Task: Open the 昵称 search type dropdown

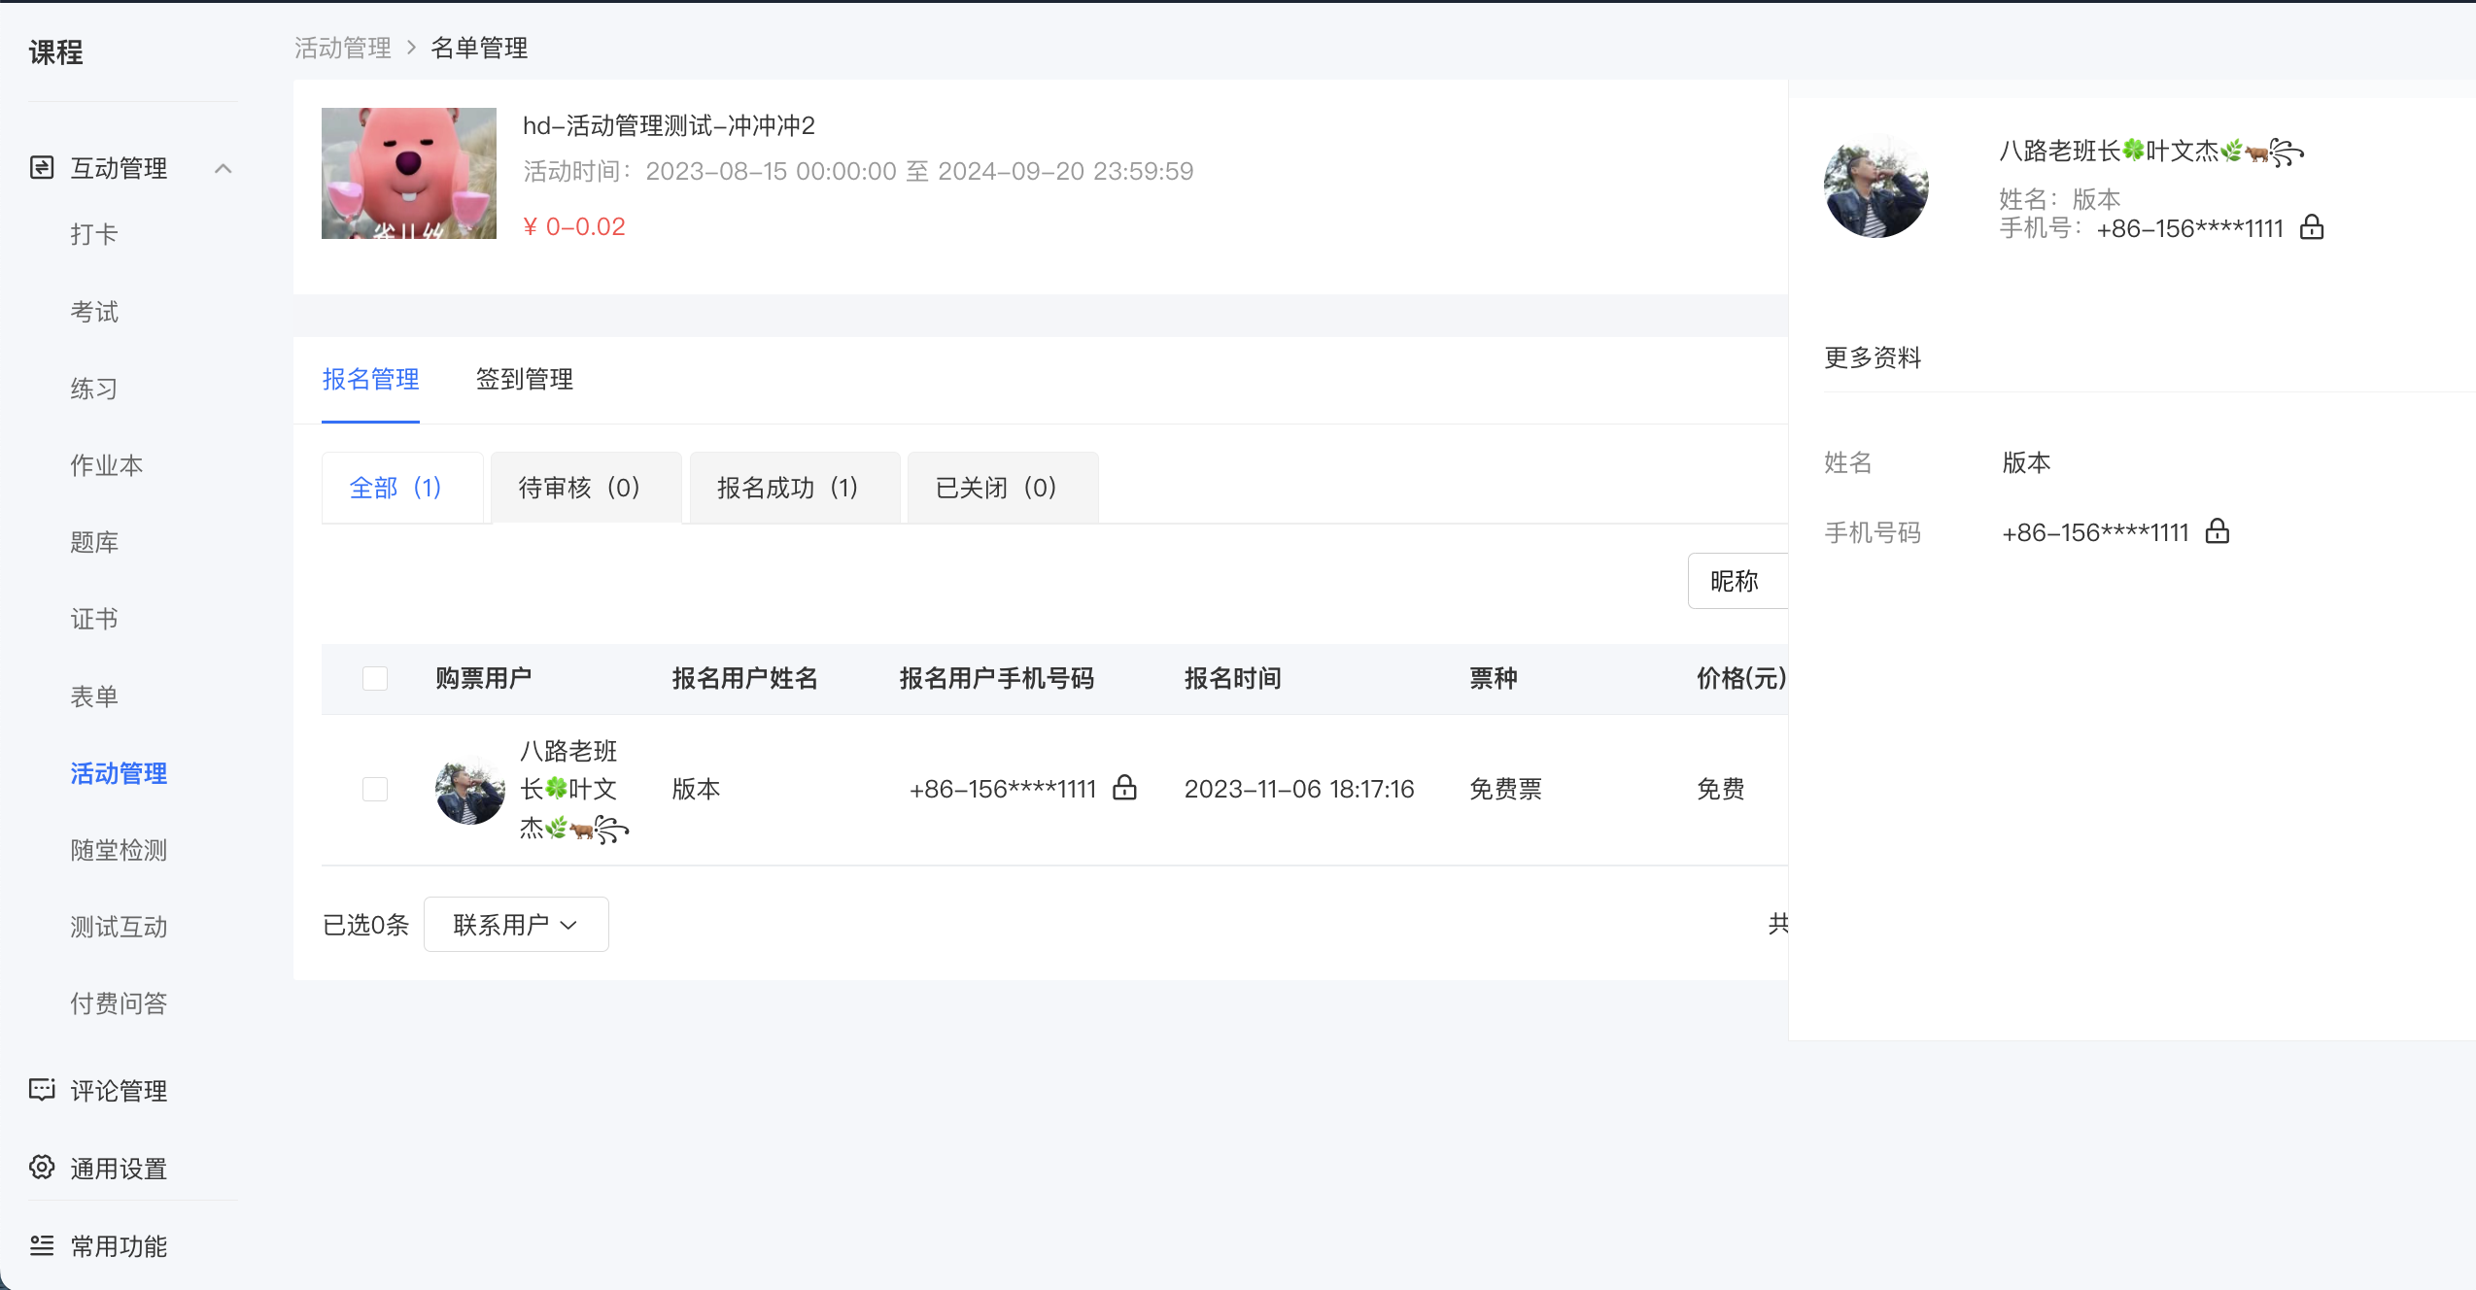Action: (x=1737, y=581)
